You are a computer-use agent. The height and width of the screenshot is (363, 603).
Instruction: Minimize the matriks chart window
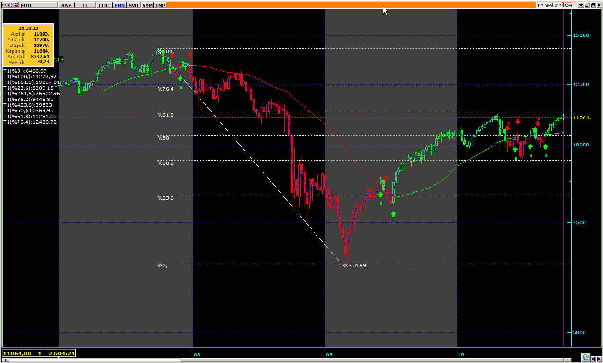pyautogui.click(x=587, y=5)
